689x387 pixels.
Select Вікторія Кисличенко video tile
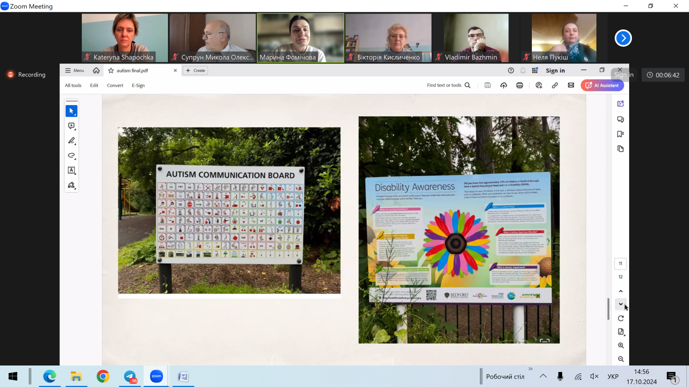388,38
